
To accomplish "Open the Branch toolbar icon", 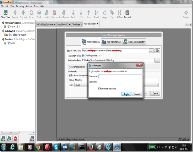I will pos(96,14).
